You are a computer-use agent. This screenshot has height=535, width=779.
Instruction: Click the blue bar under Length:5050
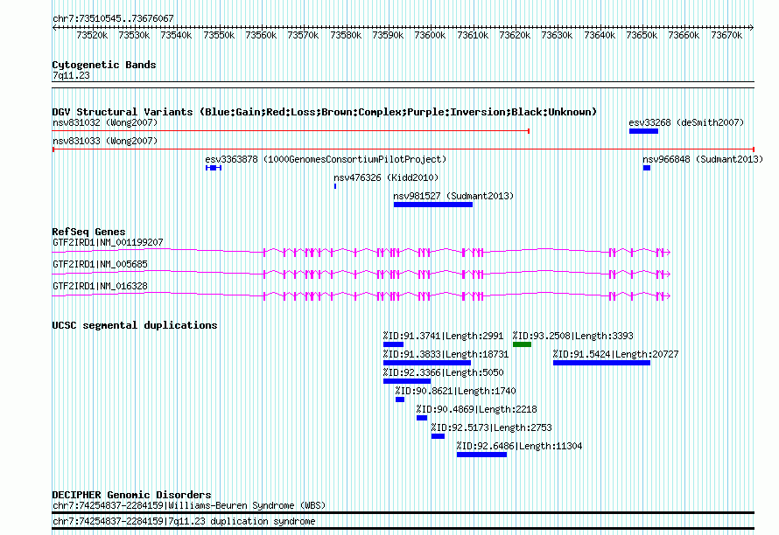(x=407, y=381)
